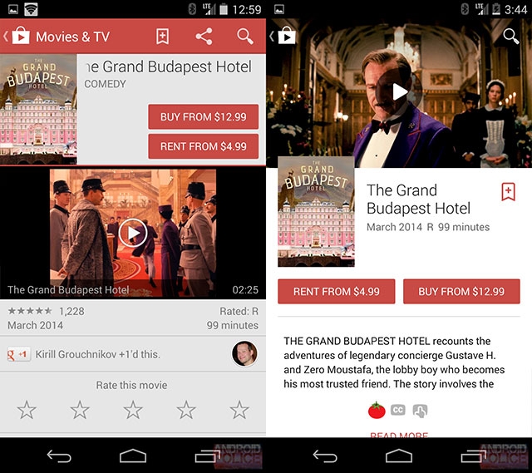The image size is (532, 473).
Task: Tap the share icon in left header
Action: coord(204,37)
